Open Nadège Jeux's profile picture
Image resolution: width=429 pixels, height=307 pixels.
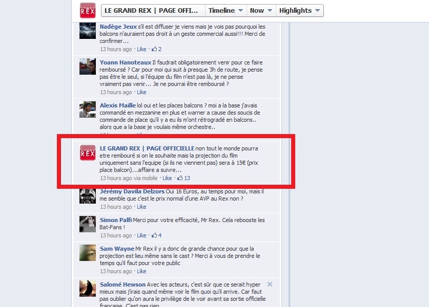coord(88,31)
